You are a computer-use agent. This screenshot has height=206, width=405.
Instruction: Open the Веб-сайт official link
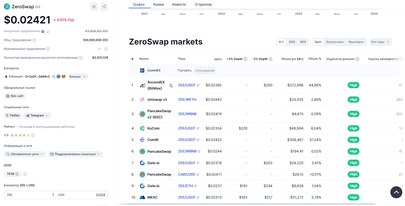click(x=15, y=96)
